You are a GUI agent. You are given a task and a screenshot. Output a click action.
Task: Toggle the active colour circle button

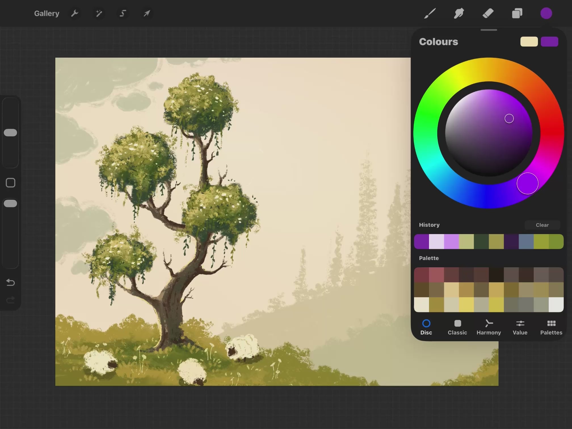[546, 13]
